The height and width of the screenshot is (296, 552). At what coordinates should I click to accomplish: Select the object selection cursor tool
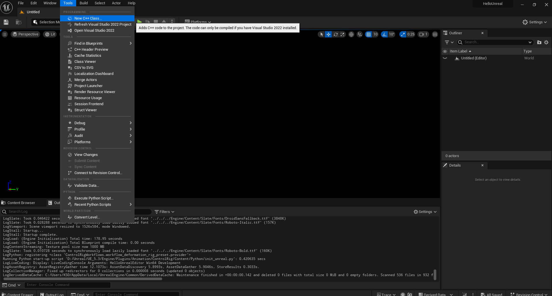pos(321,34)
